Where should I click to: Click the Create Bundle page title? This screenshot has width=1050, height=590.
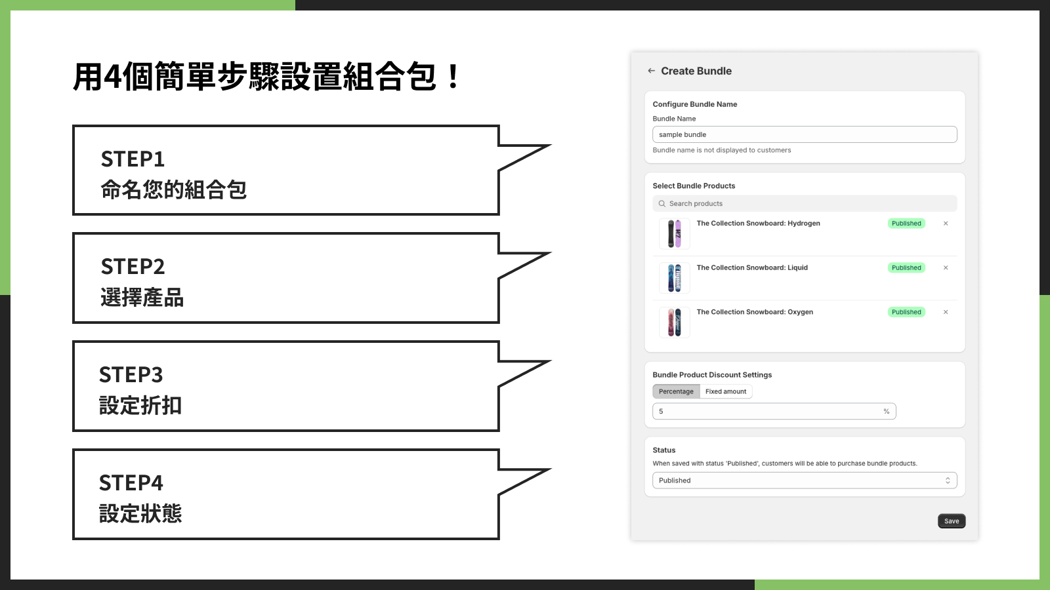(696, 71)
